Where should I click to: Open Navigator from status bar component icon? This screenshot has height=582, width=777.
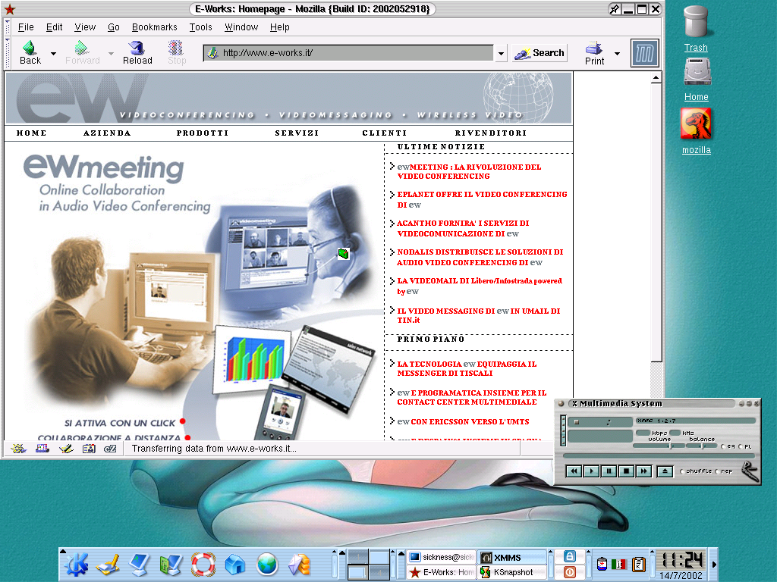(x=18, y=449)
